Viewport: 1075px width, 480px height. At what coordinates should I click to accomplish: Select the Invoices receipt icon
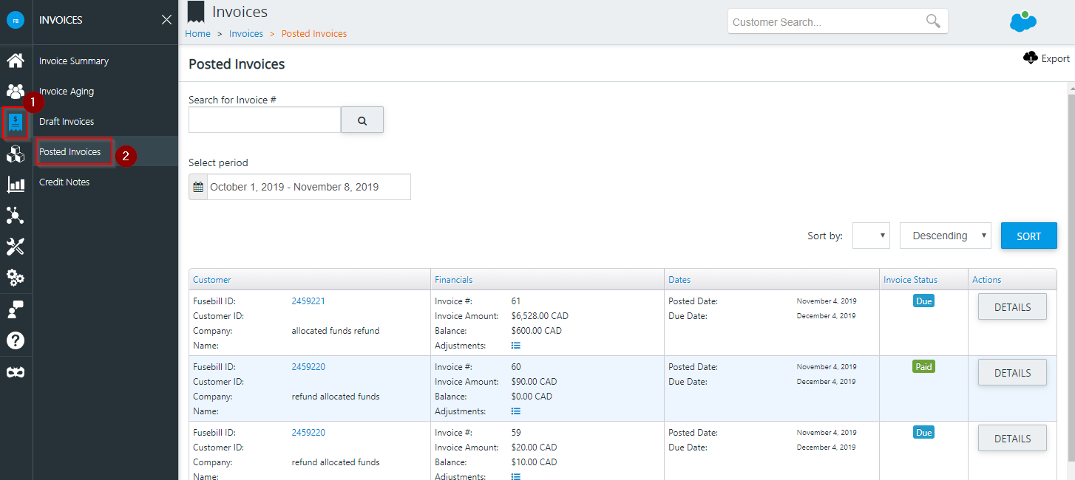(x=16, y=123)
